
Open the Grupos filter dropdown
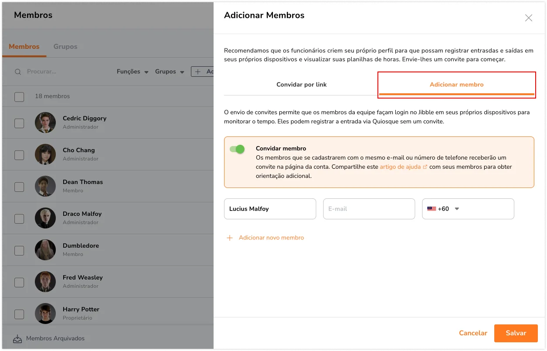point(170,72)
